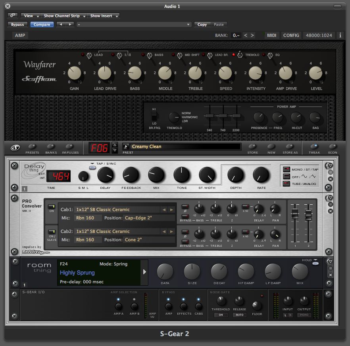
Task: Click the Bypass button
Action: (17, 24)
